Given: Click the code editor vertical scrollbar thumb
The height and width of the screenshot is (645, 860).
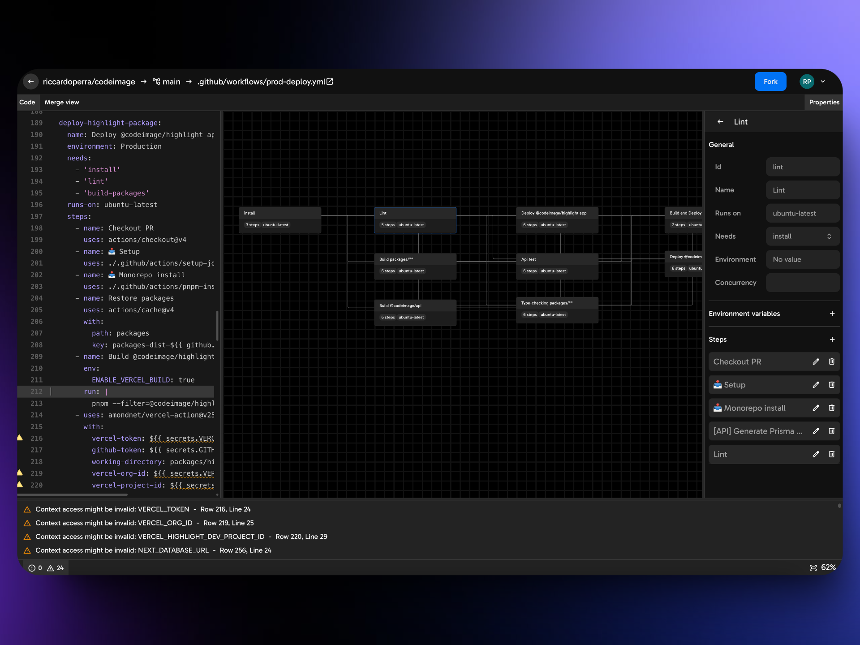Looking at the screenshot, I should (217, 326).
